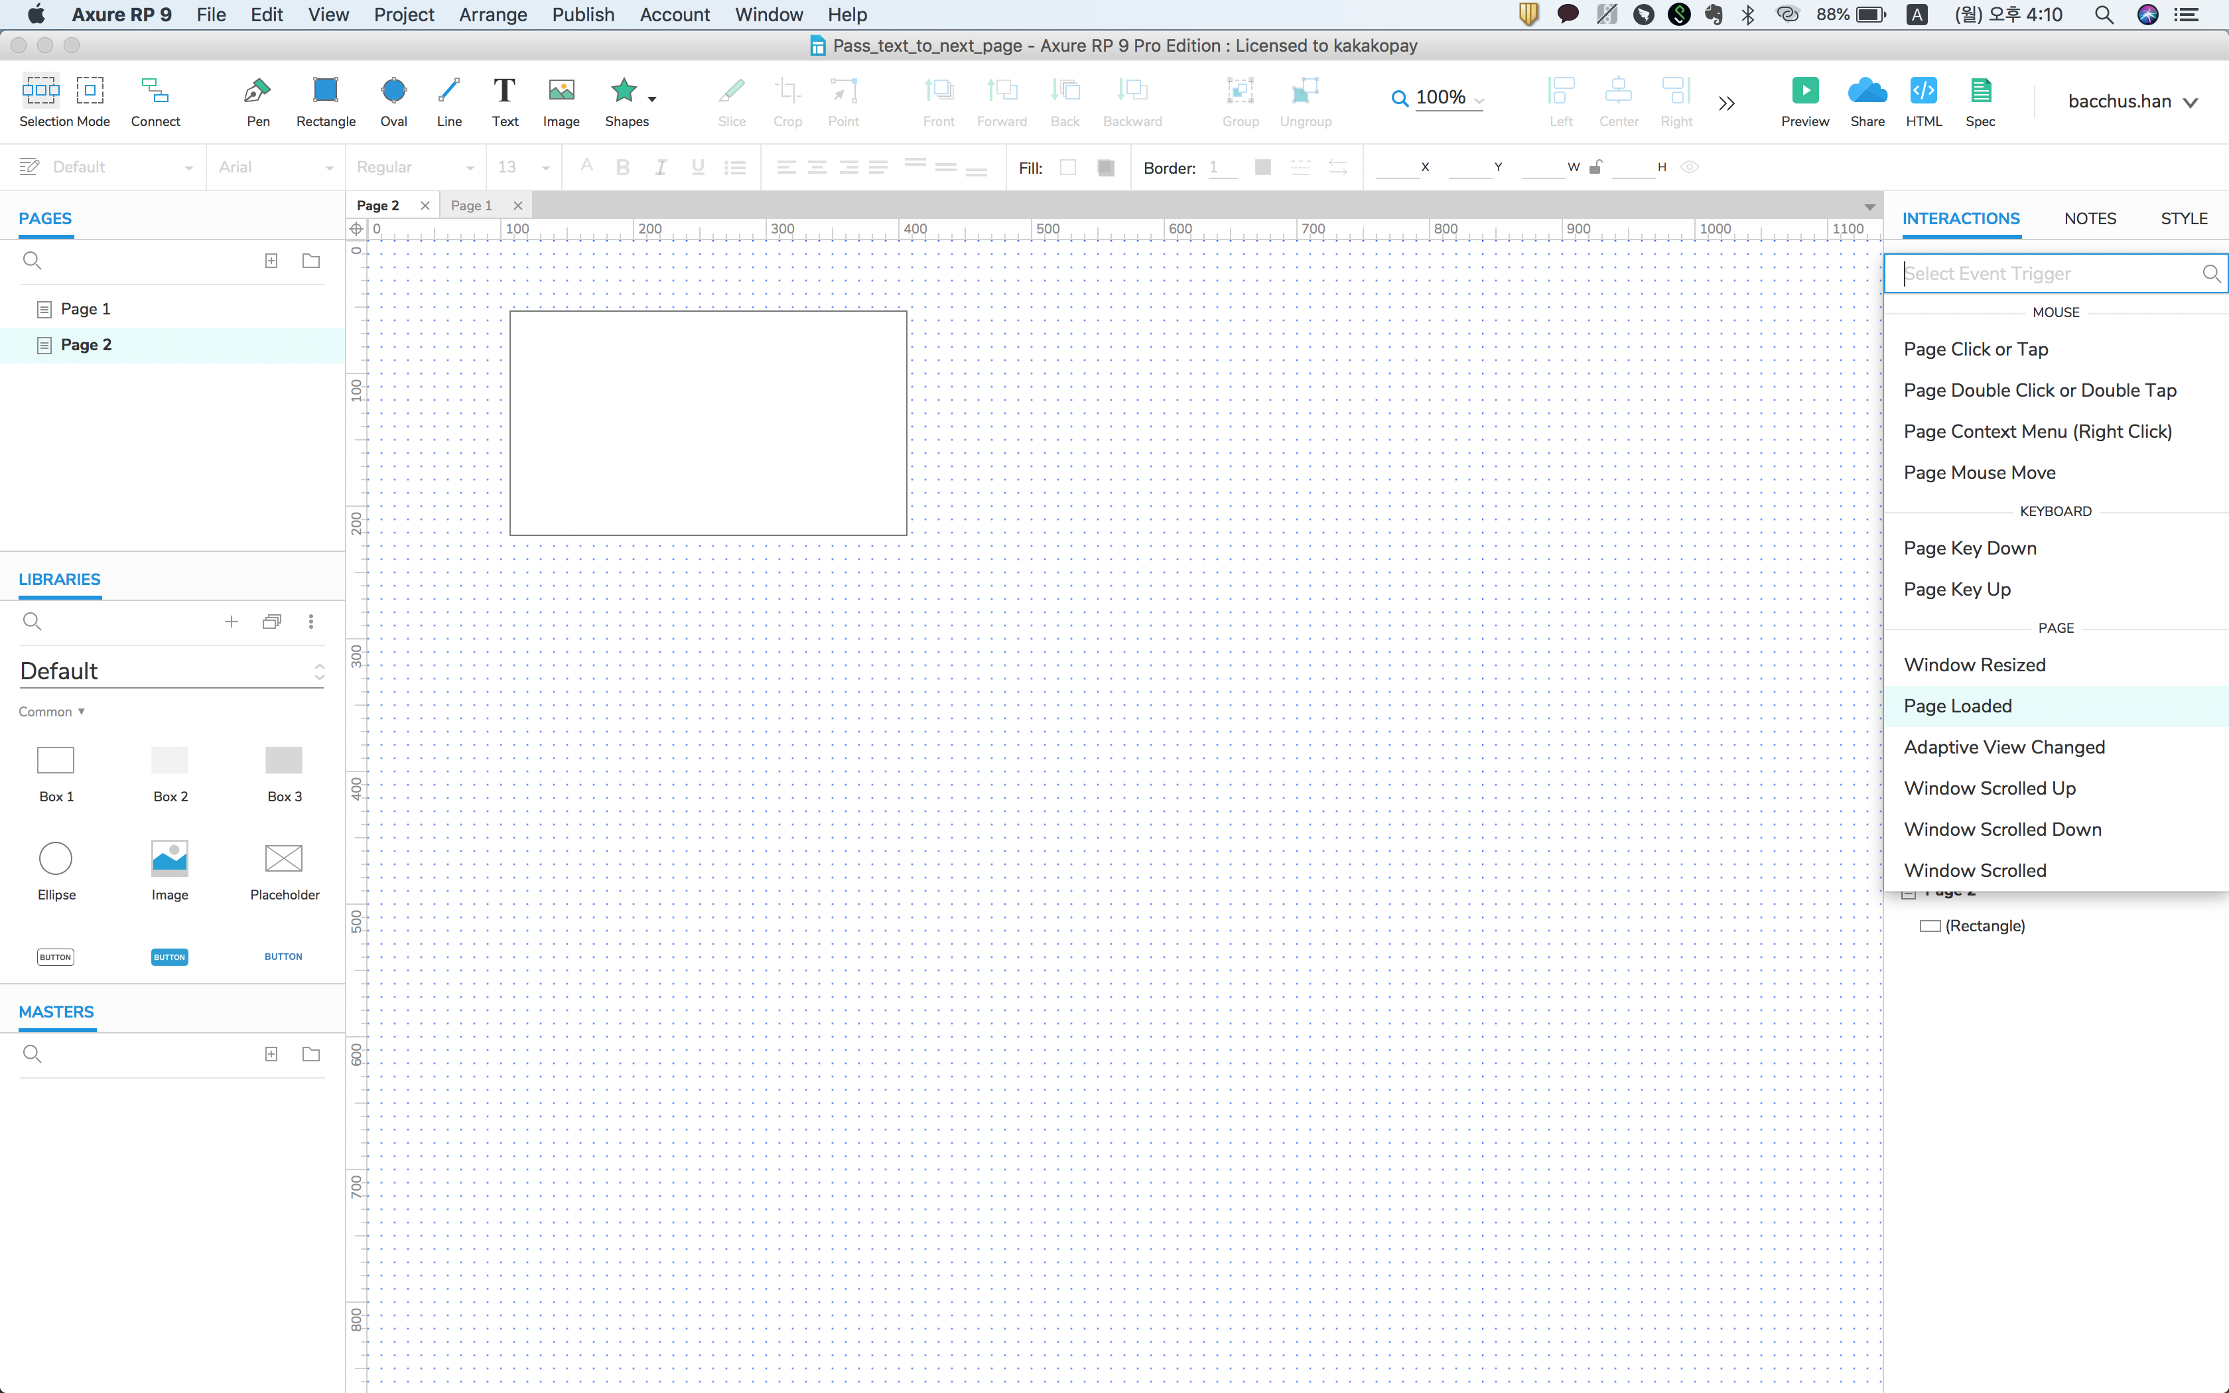The width and height of the screenshot is (2229, 1393).
Task: Click the Connect mode icon
Action: click(155, 92)
